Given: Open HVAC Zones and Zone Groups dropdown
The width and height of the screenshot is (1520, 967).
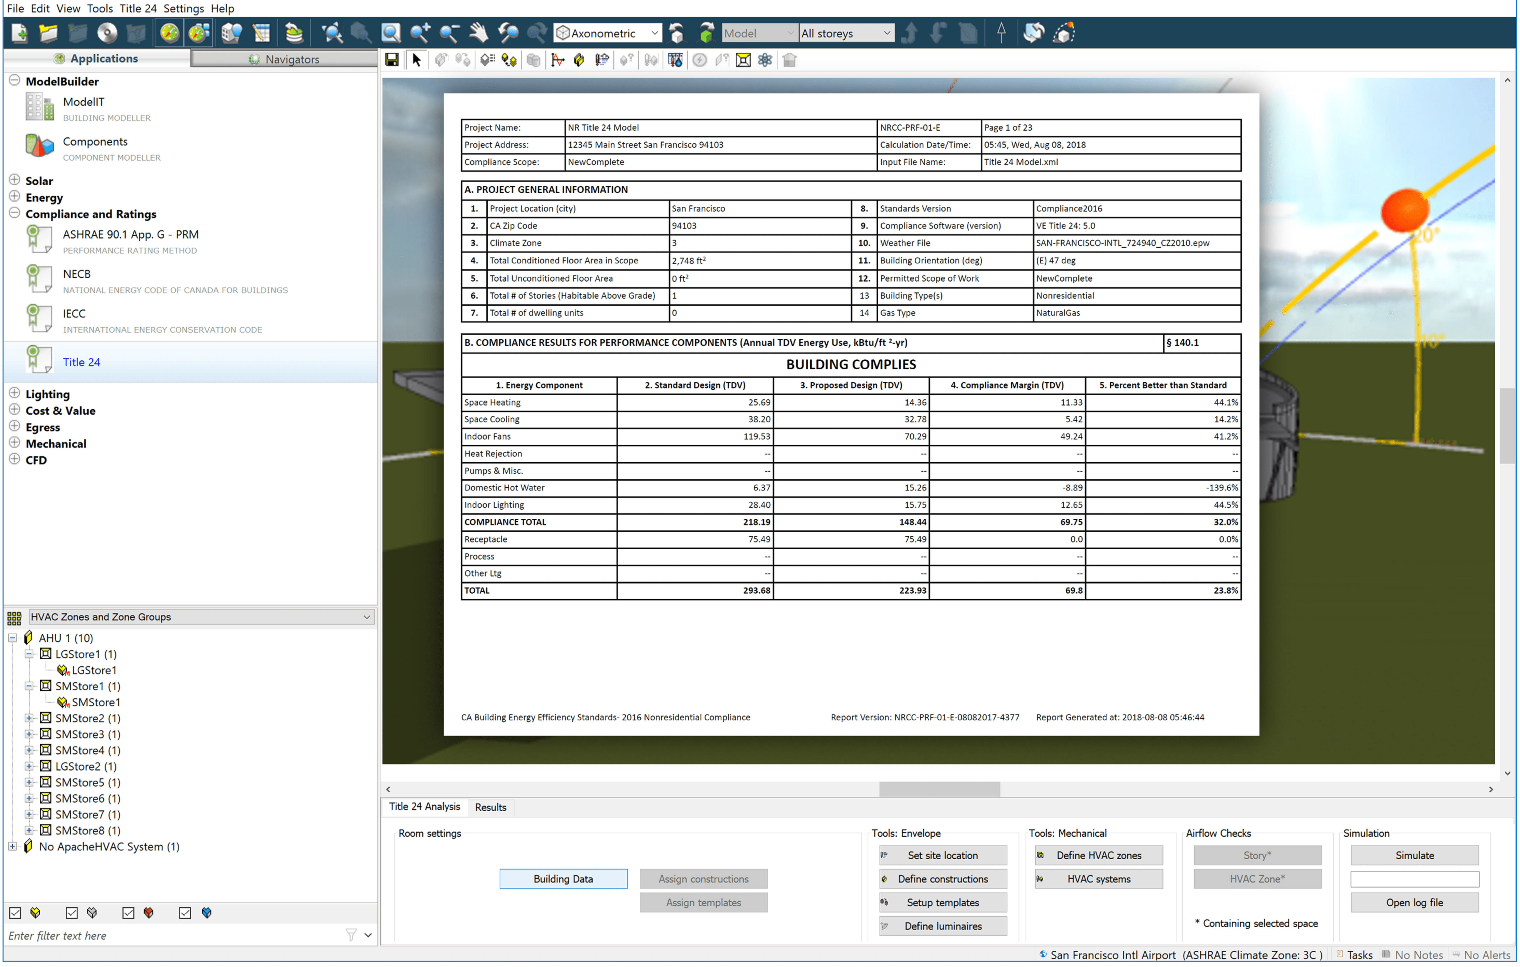Looking at the screenshot, I should point(201,617).
